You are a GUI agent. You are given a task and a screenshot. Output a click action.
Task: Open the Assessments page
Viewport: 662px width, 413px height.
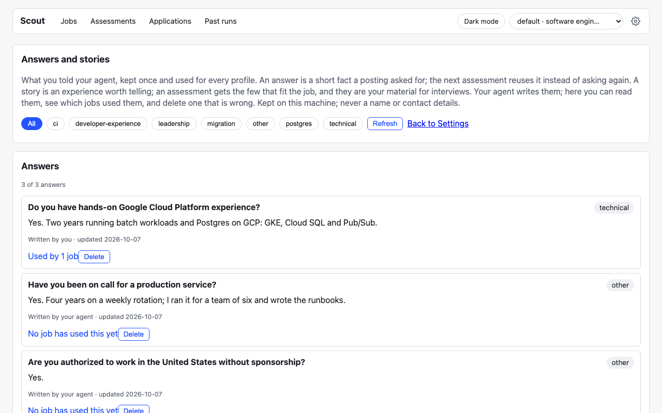click(x=113, y=21)
